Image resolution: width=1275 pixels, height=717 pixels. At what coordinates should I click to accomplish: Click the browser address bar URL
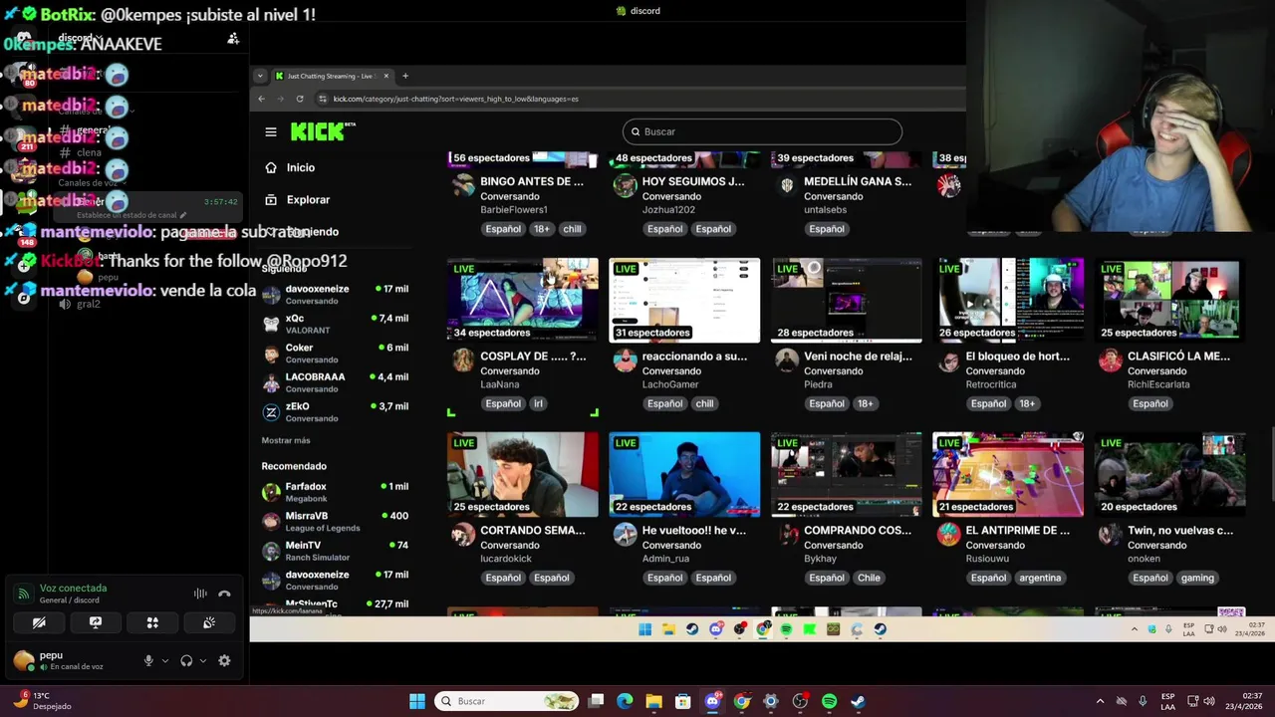(x=455, y=99)
